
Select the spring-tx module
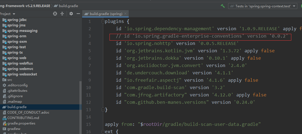[15, 52]
